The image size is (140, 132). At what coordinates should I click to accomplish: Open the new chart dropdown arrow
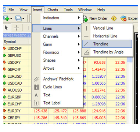pos(11,19)
